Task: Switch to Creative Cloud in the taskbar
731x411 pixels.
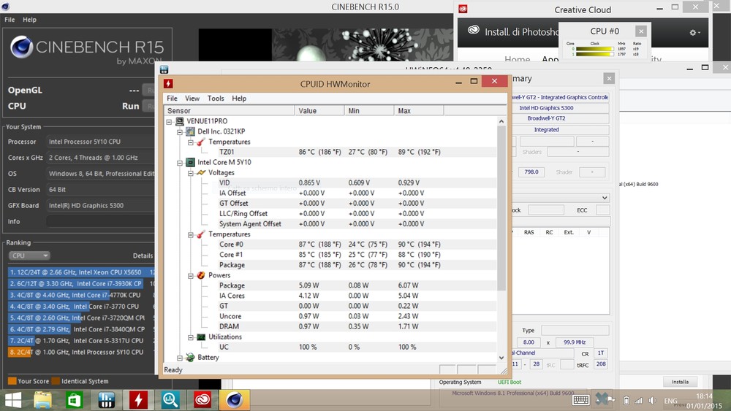Action: [202, 400]
